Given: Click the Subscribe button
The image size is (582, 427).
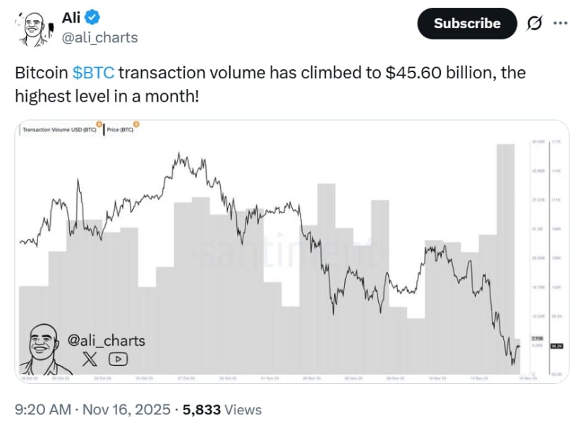Looking at the screenshot, I should point(467,23).
